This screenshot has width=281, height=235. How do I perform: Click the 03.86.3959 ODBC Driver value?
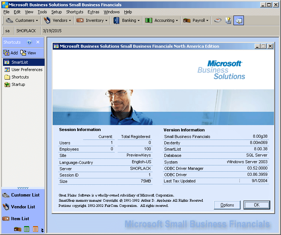pyautogui.click(x=257, y=174)
